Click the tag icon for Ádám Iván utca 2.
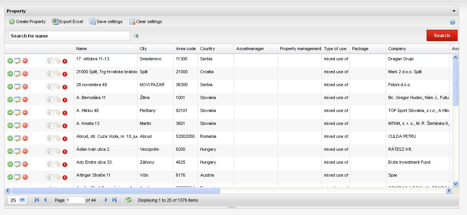467x215 pixels. coord(58,151)
